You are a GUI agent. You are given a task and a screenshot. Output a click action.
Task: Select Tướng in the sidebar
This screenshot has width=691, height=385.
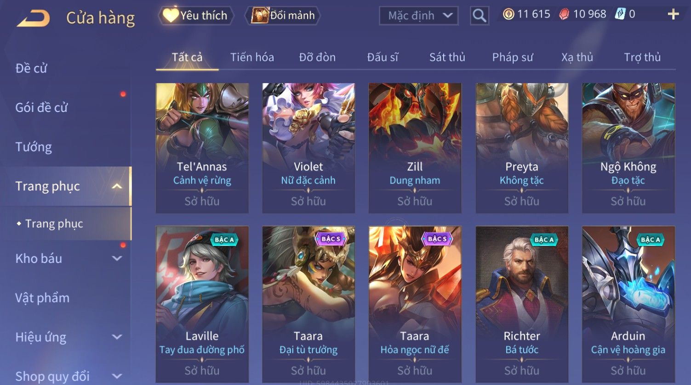tap(34, 147)
